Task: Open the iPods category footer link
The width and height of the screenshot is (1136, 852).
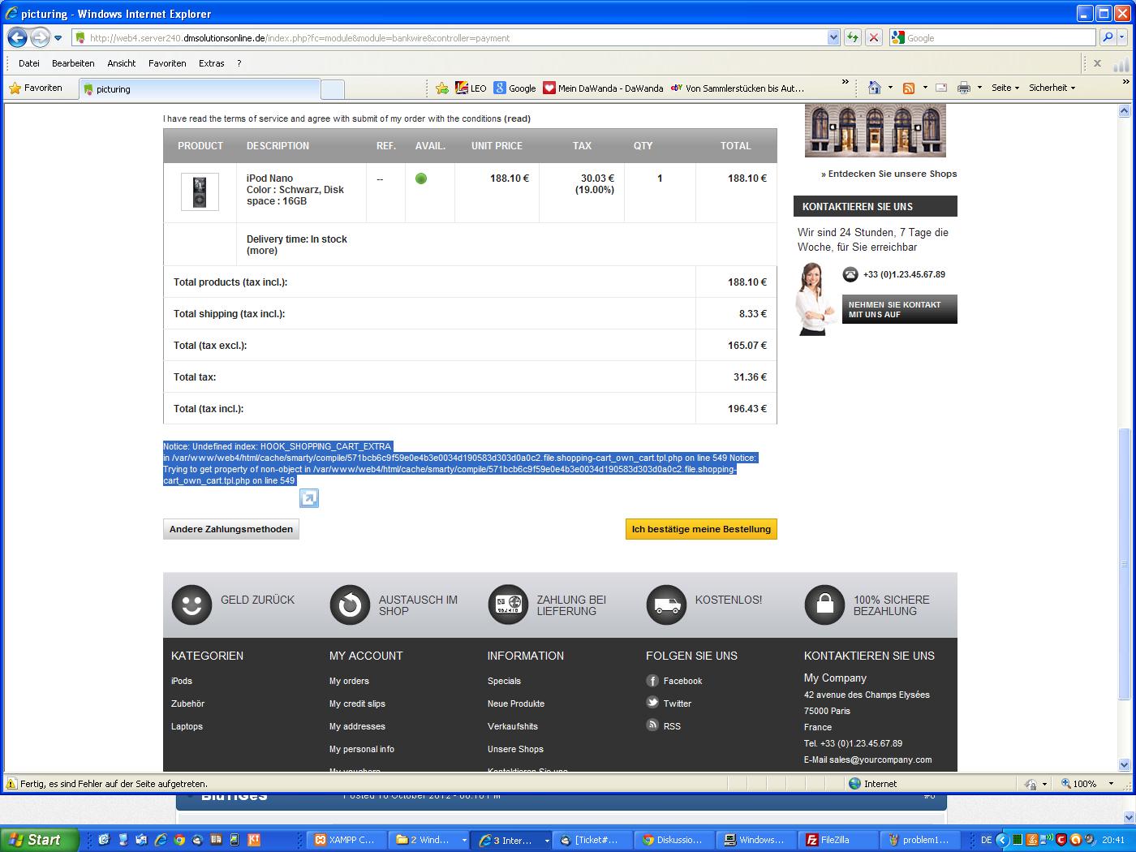Action: coord(182,681)
